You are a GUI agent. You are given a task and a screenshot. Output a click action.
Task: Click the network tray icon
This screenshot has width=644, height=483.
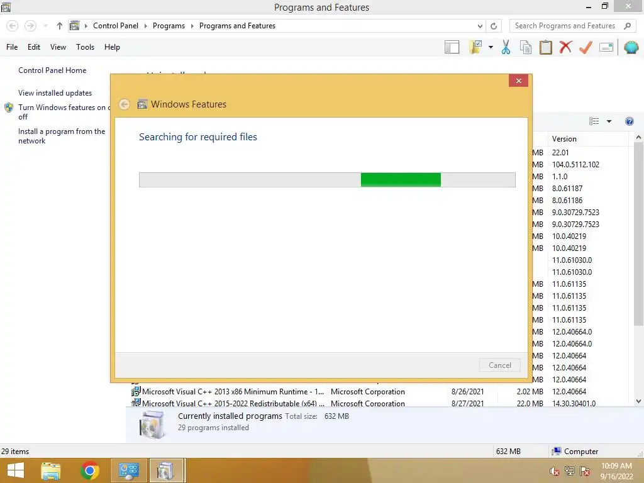[570, 471]
